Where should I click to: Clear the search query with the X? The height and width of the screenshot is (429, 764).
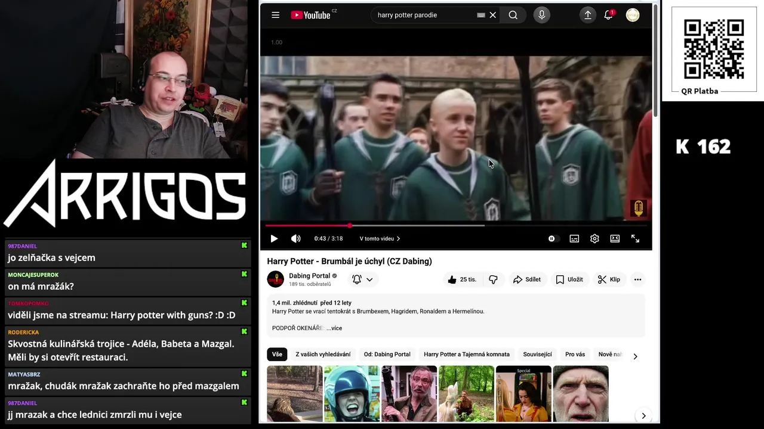pyautogui.click(x=492, y=15)
